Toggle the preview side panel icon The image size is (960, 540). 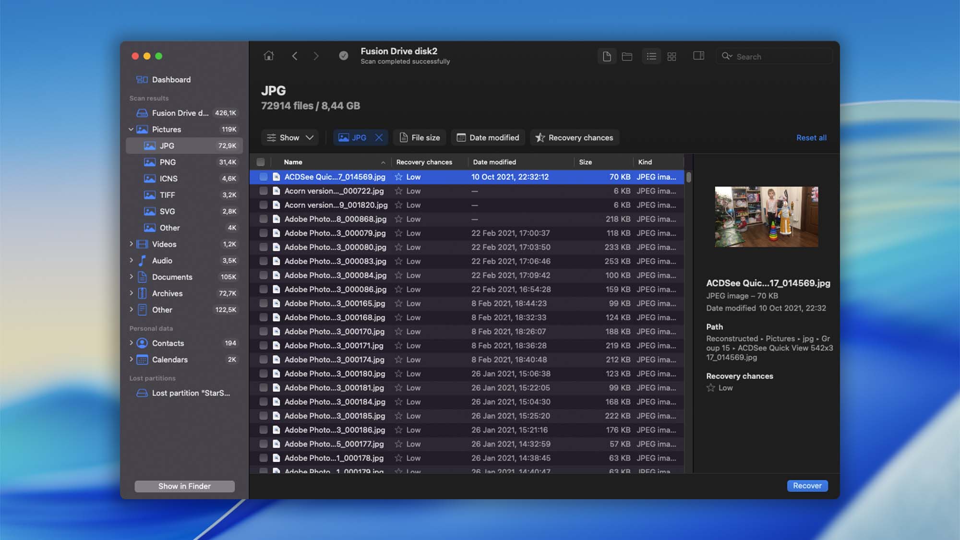698,56
